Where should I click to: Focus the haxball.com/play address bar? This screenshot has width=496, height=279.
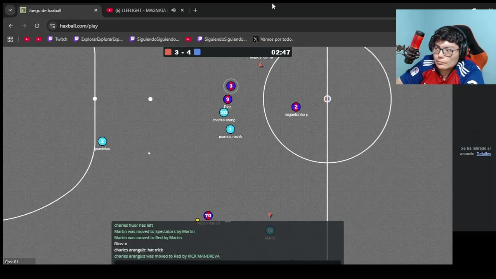click(x=79, y=26)
